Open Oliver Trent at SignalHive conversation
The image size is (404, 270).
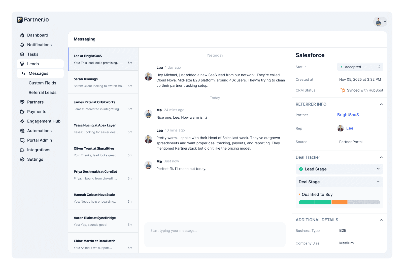[x=103, y=152]
